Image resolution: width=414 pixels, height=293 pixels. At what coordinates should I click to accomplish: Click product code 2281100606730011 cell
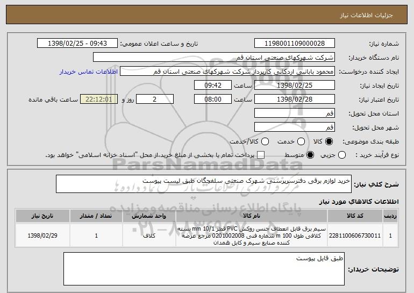(355, 235)
